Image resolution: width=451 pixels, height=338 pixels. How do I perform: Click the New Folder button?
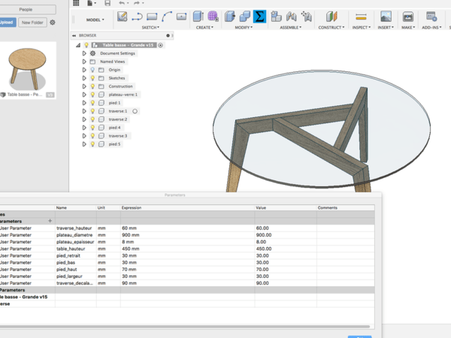(x=32, y=22)
